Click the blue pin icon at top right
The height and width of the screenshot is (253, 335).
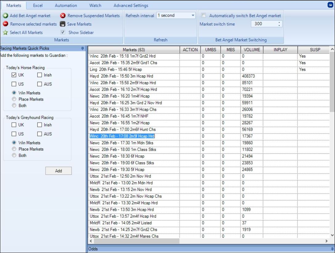[x=330, y=5]
